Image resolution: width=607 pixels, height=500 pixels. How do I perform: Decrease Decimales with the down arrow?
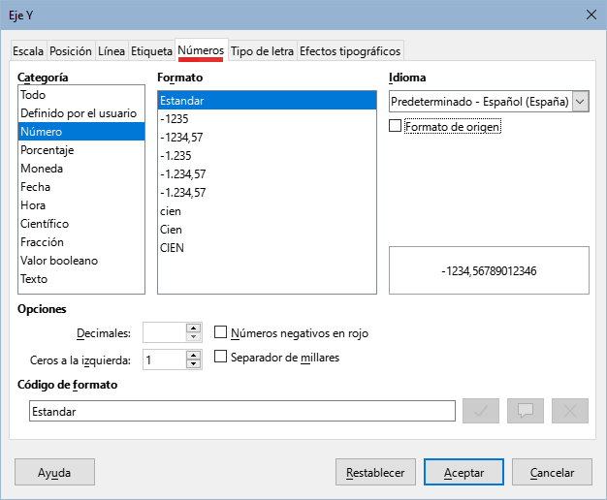tap(194, 338)
